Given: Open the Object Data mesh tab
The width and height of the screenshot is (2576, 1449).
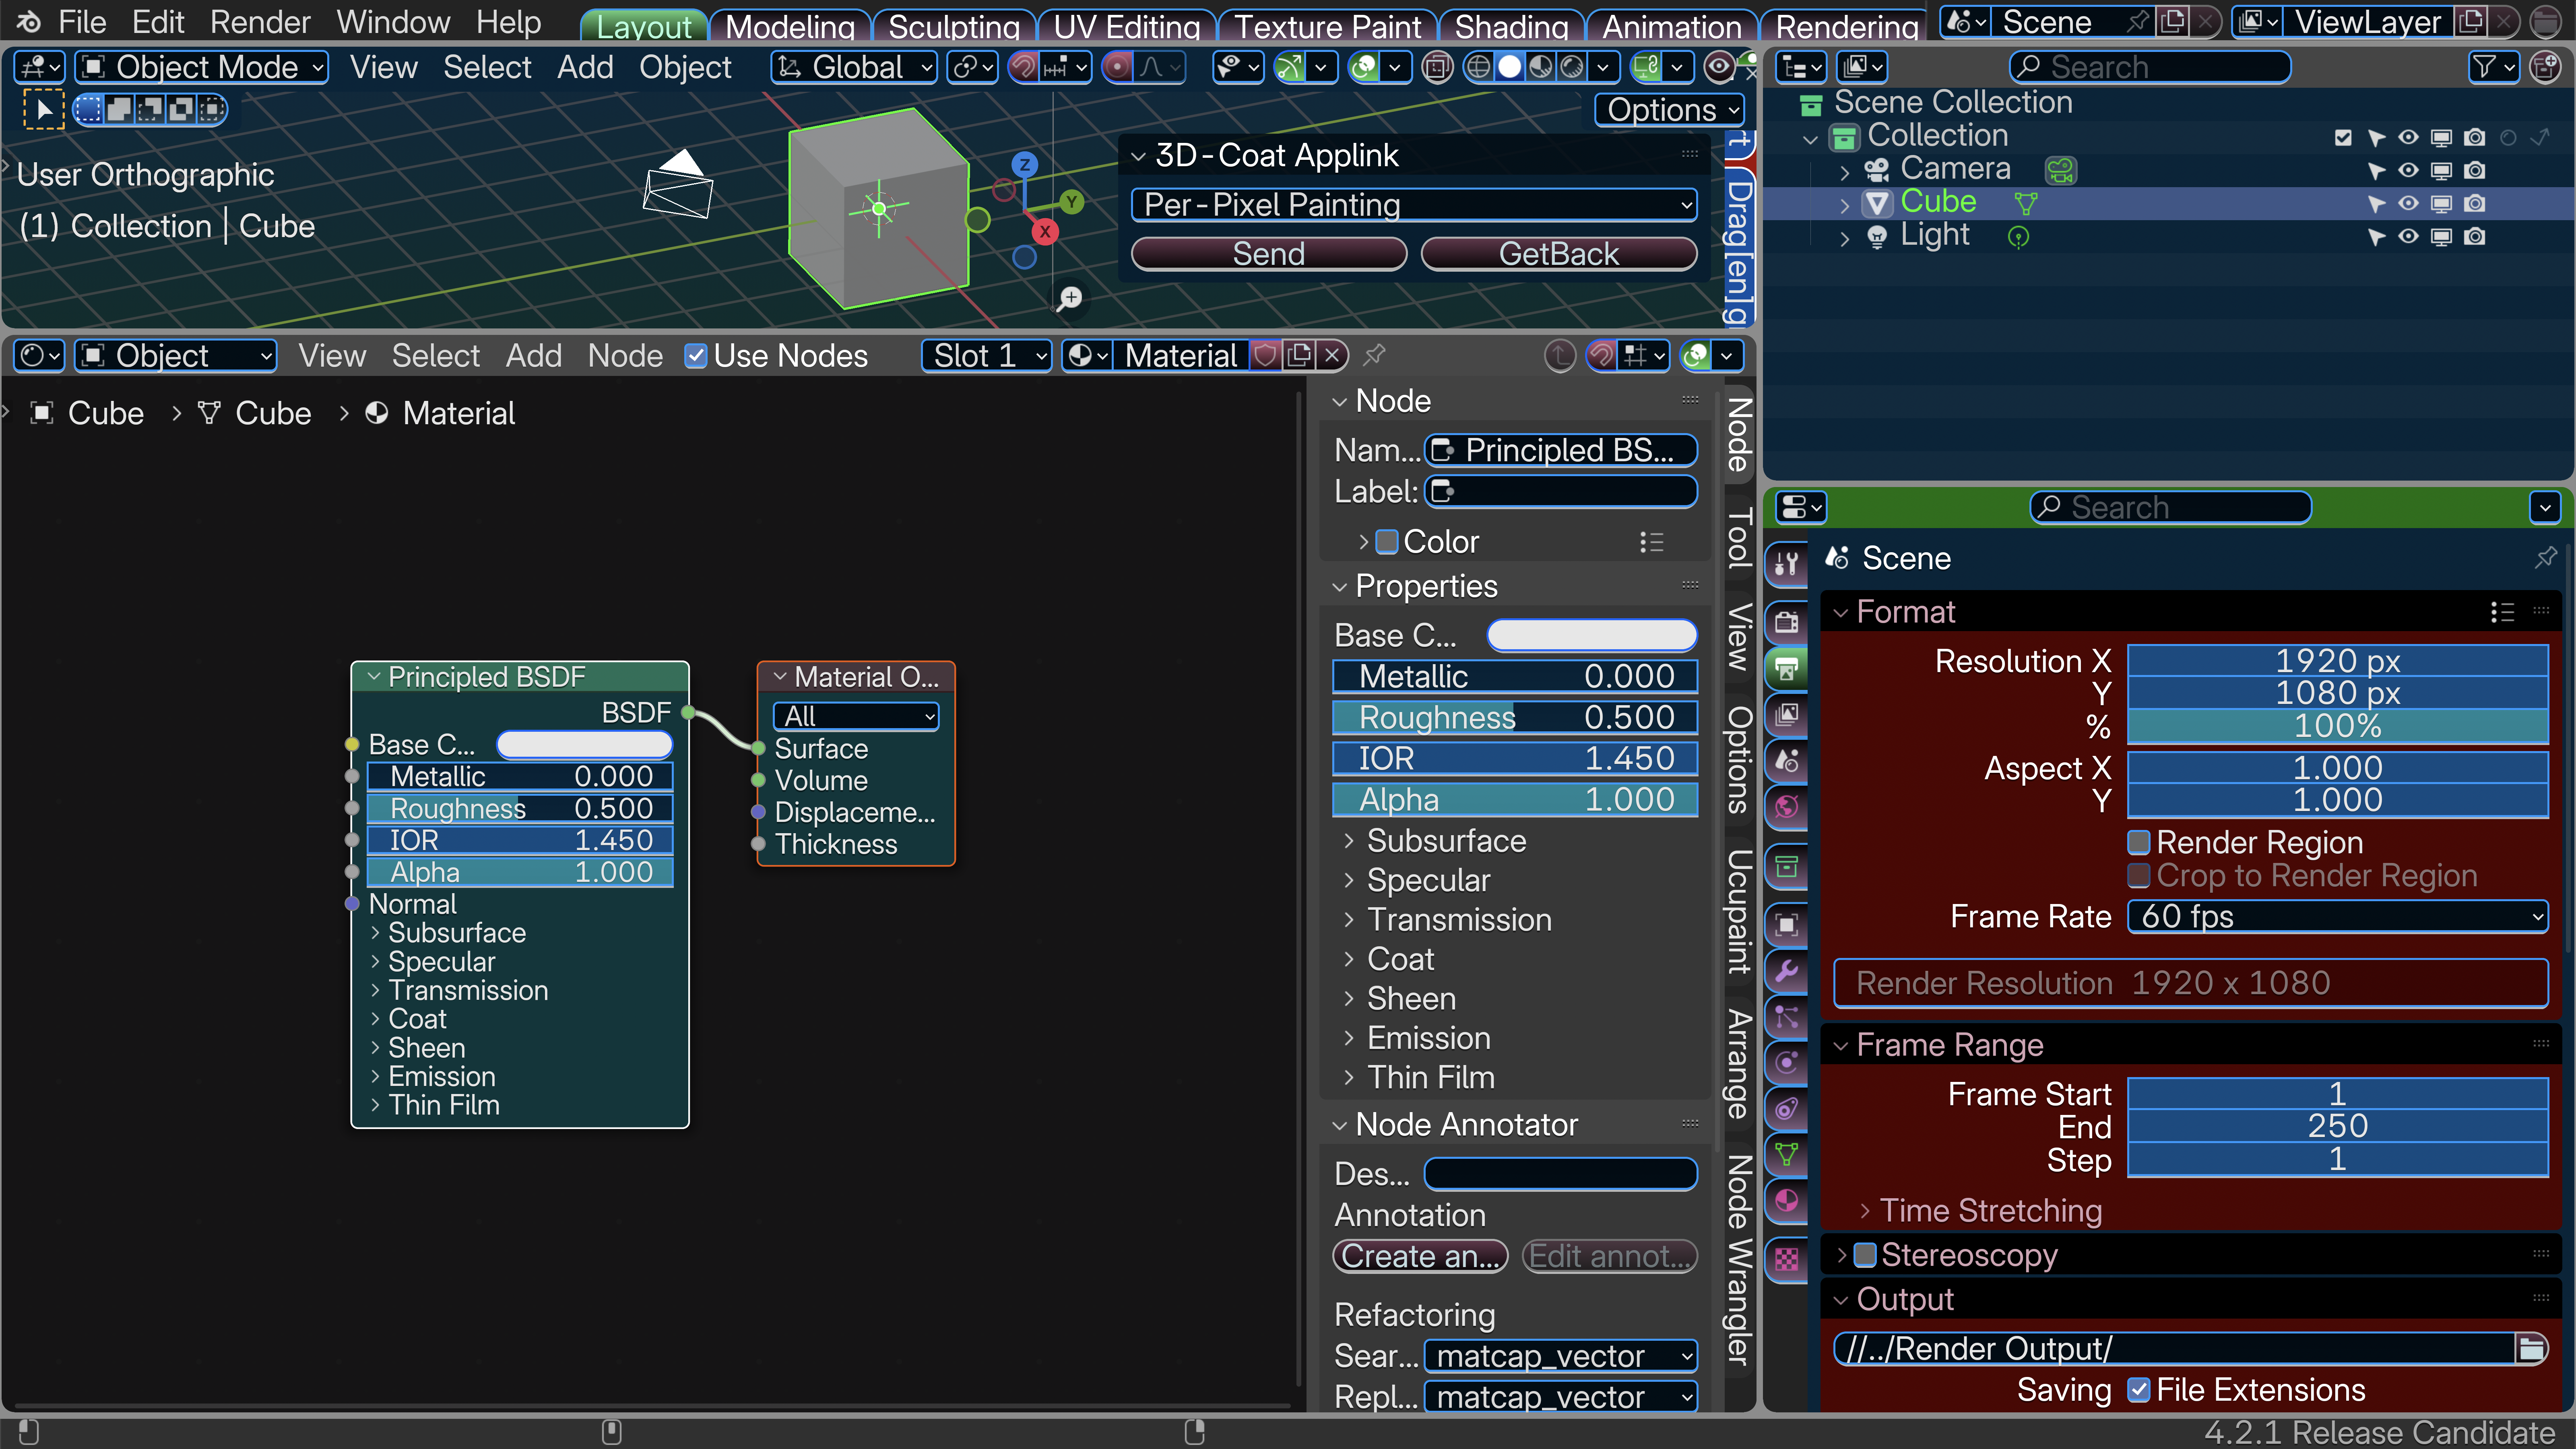Looking at the screenshot, I should (1786, 1155).
